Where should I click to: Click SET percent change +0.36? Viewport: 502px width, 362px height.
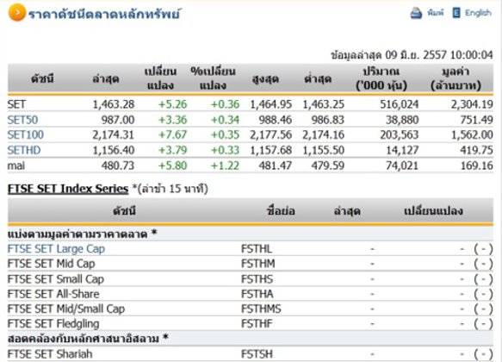click(225, 104)
